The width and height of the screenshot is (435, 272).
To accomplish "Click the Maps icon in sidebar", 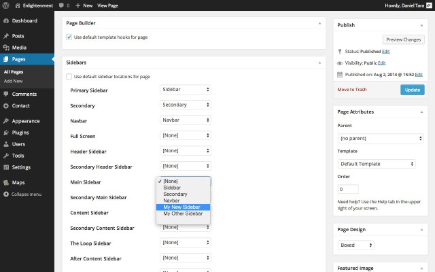I will [6, 183].
